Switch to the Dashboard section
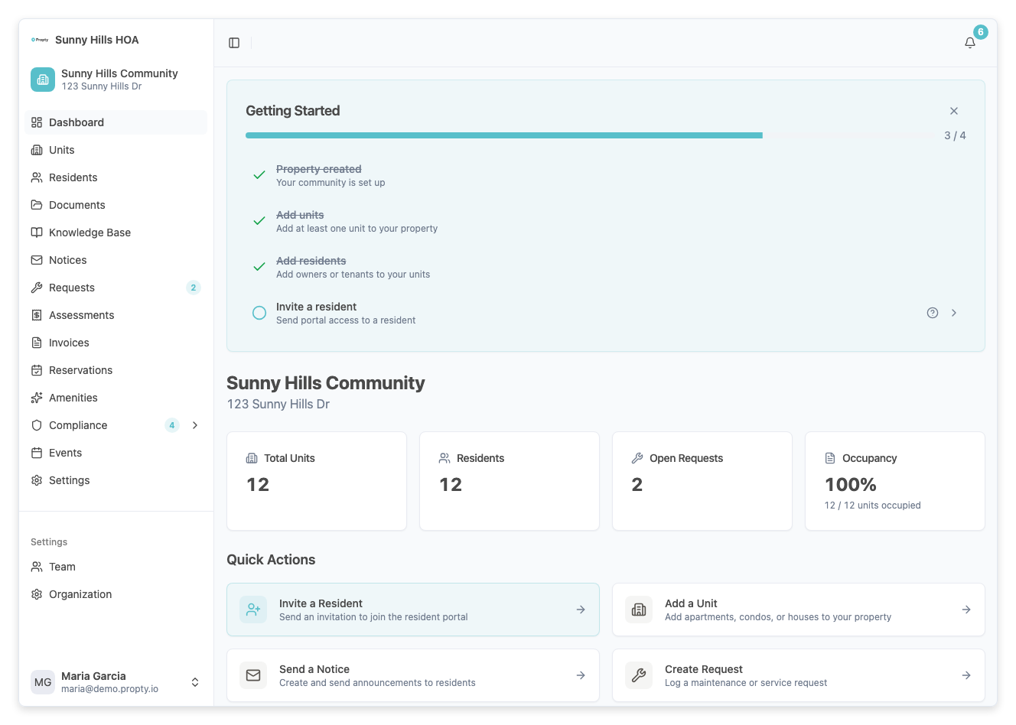 (77, 122)
